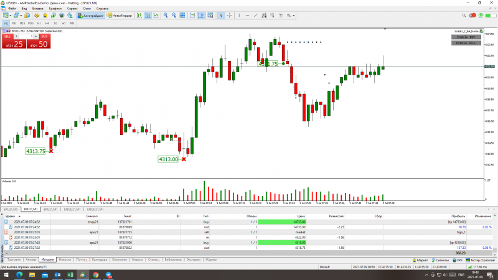Image resolution: width=498 pixels, height=280 pixels.
Task: Open Excel from the taskbar
Action: 70,275
